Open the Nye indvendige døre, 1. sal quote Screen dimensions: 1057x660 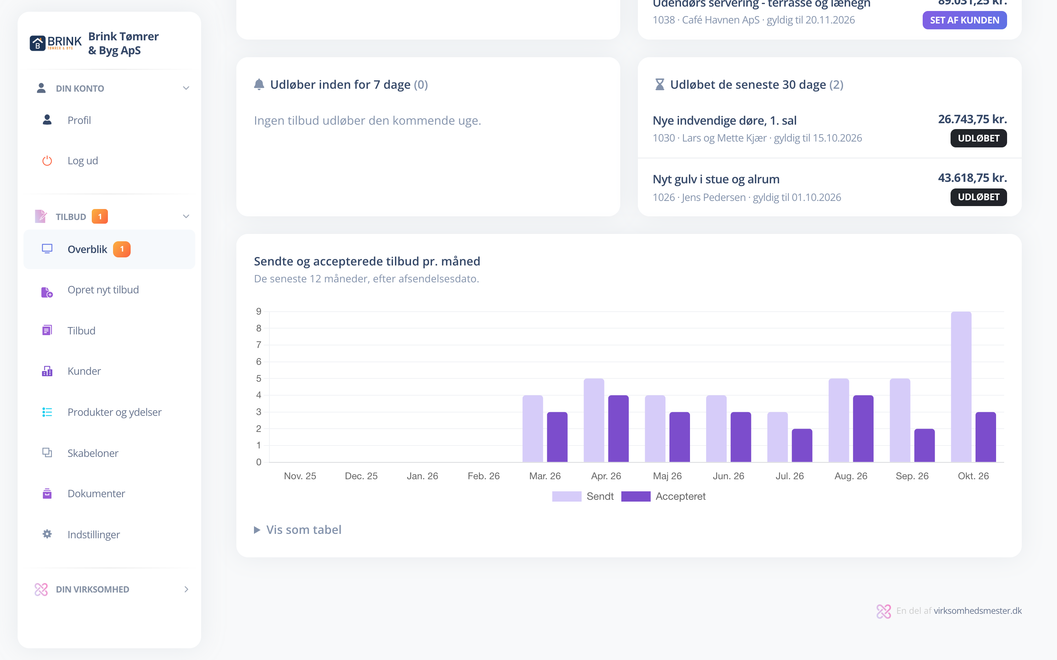(724, 121)
